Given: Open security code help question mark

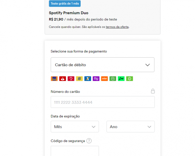Looking at the screenshot, I should click(89, 141).
